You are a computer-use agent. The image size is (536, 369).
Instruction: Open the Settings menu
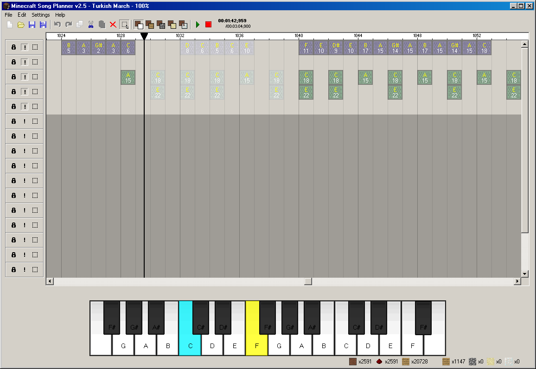(41, 15)
